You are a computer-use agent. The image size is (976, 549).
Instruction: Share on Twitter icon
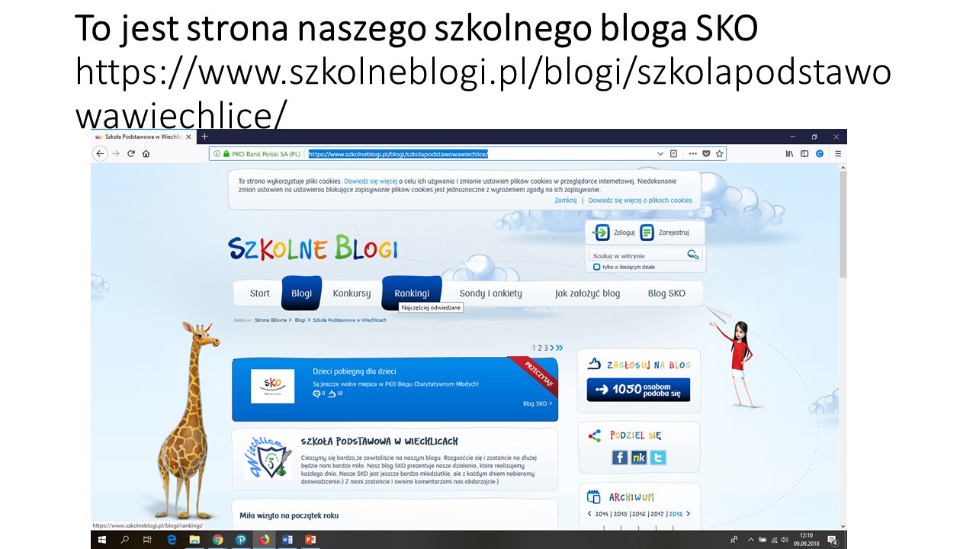[657, 457]
